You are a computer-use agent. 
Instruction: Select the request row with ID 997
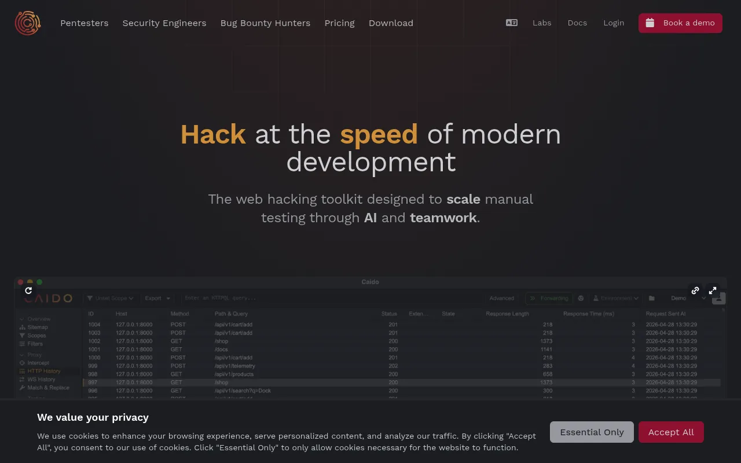tap(402, 383)
